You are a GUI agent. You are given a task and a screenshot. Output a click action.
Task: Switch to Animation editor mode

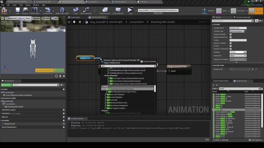pos(238,11)
